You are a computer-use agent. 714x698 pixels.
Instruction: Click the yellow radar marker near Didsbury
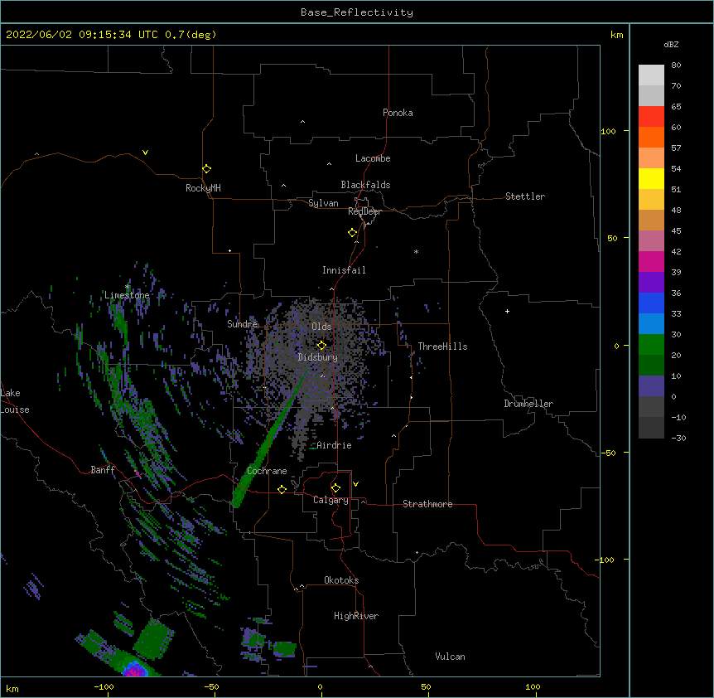(321, 345)
